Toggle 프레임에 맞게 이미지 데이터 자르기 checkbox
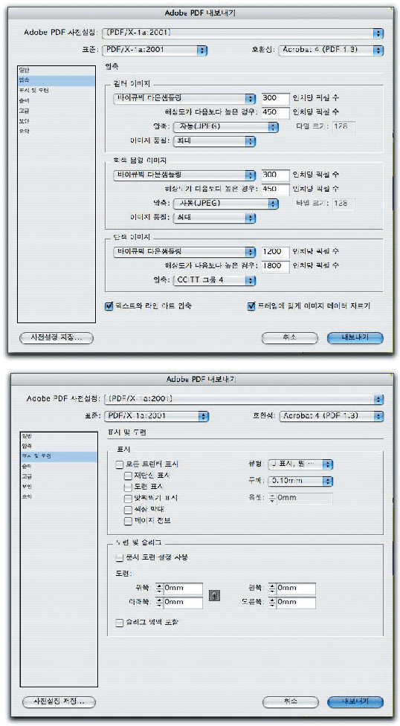 [x=252, y=305]
